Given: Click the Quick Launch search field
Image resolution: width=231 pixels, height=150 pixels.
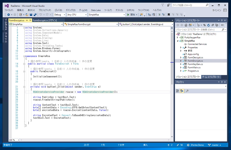Looking at the screenshot, I should (190, 5).
